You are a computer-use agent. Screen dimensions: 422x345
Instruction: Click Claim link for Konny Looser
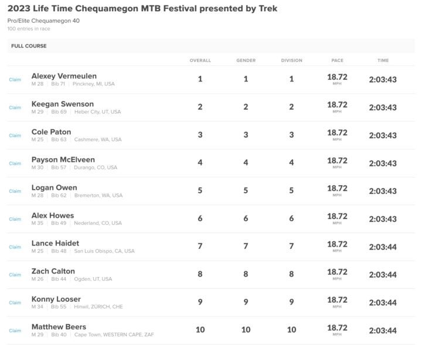pyautogui.click(x=15, y=303)
